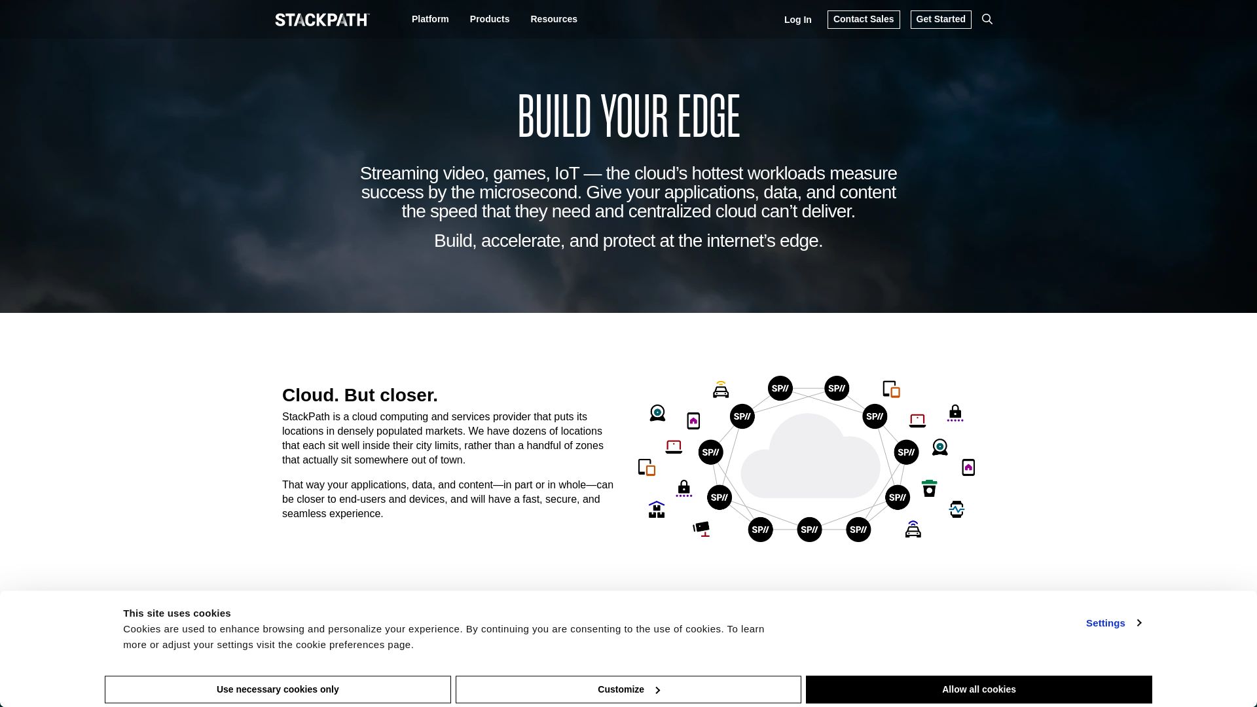Click the Get Started button
The width and height of the screenshot is (1257, 707).
click(x=940, y=19)
